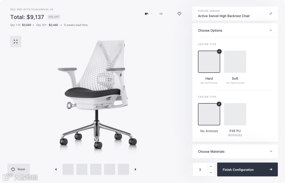285x183 pixels.
Task: Click the fullscreen expand icon
Action: 16,42
